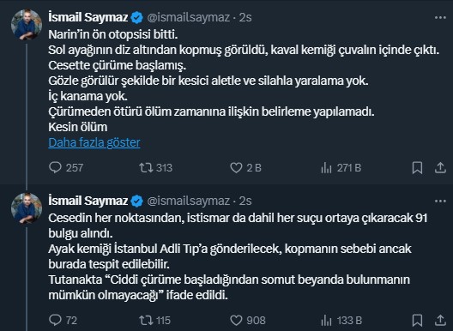The width and height of the screenshot is (453, 331).
Task: Open more options menu on first tweet
Action: tap(440, 18)
